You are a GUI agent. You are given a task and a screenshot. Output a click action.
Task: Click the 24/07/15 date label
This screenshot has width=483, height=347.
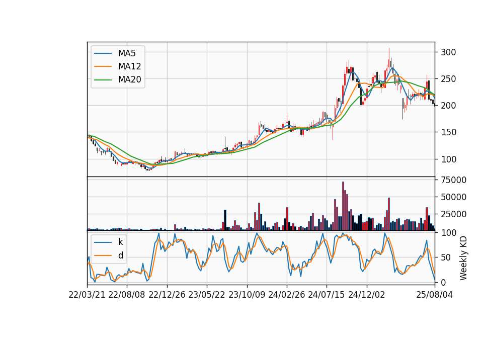[x=327, y=295]
